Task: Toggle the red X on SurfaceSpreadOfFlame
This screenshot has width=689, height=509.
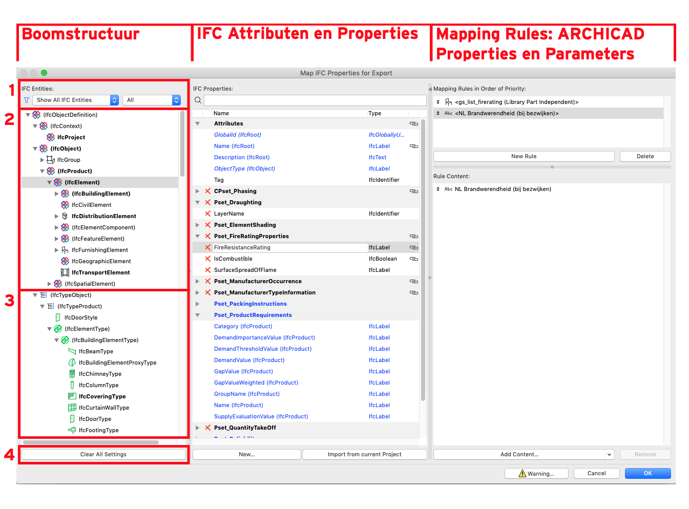Action: [x=208, y=270]
